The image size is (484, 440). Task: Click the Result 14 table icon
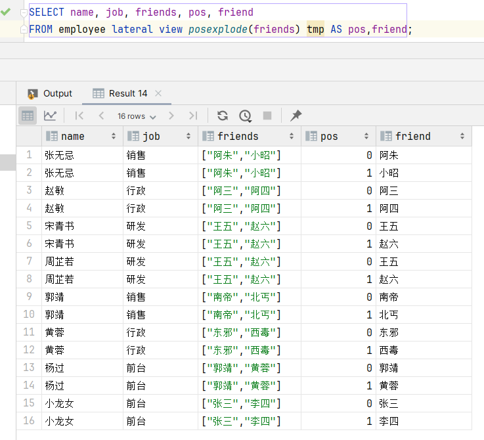tap(99, 93)
